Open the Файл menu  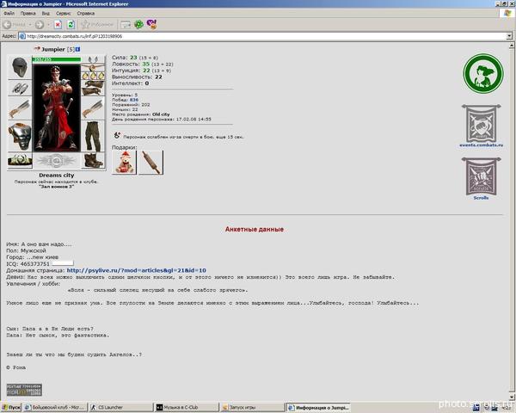click(x=9, y=14)
